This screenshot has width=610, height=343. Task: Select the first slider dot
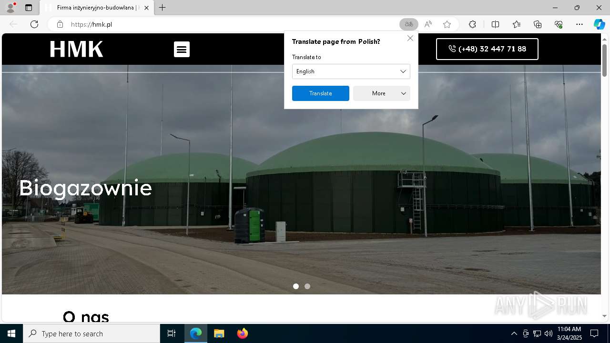coord(296,286)
